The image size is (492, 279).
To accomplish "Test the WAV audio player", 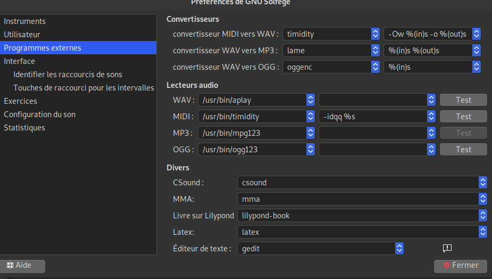I will pos(463,100).
